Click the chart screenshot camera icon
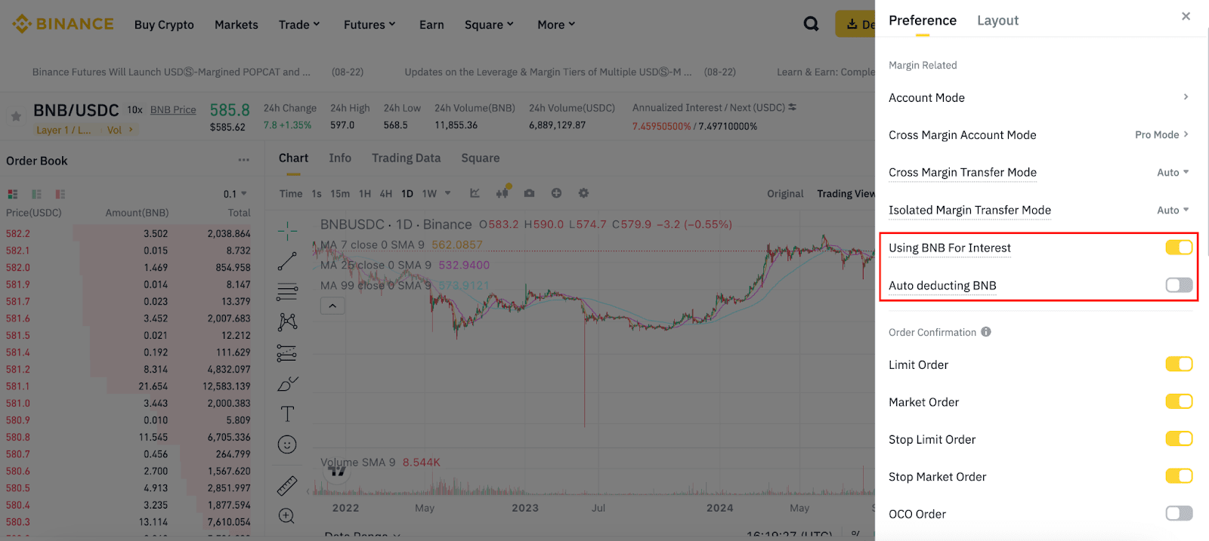Image resolution: width=1209 pixels, height=541 pixels. (x=529, y=193)
